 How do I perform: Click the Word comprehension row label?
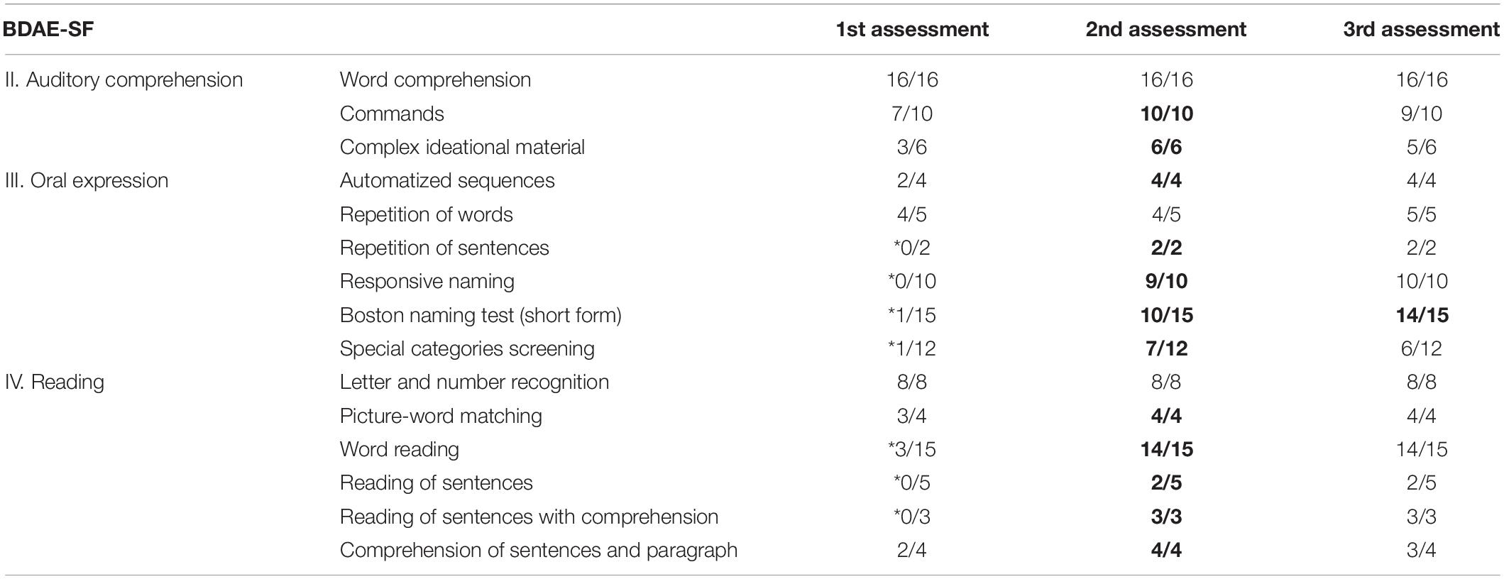pos(435,79)
